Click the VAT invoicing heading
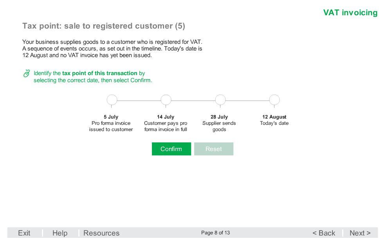 (x=350, y=13)
